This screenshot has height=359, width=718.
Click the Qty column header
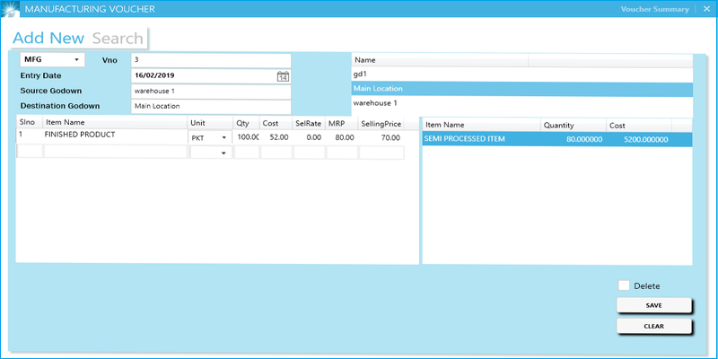pyautogui.click(x=246, y=123)
